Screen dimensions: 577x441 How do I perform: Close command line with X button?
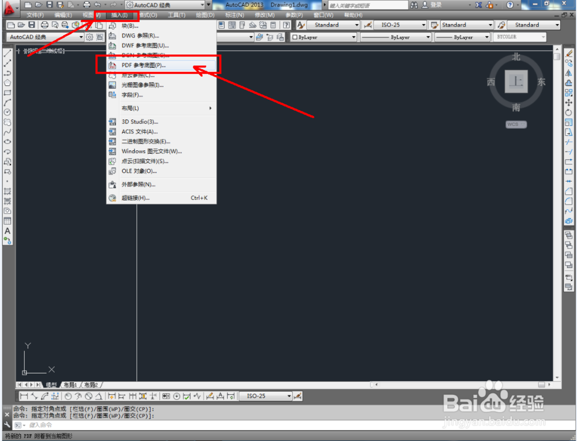click(7, 414)
